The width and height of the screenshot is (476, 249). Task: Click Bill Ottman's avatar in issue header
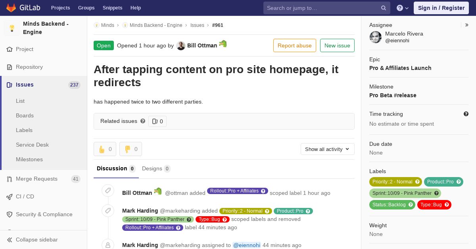point(181,46)
